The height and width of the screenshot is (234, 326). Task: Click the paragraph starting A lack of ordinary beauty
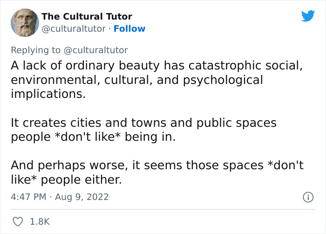tap(156, 80)
